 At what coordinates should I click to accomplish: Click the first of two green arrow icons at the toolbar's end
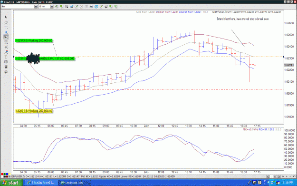click(111, 7)
